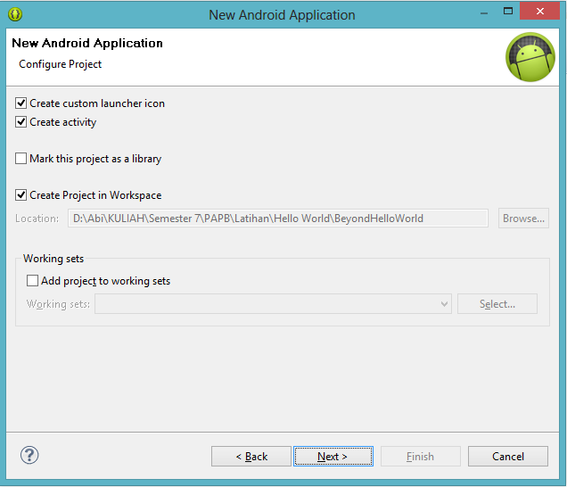Check Add project to working sets

(33, 281)
